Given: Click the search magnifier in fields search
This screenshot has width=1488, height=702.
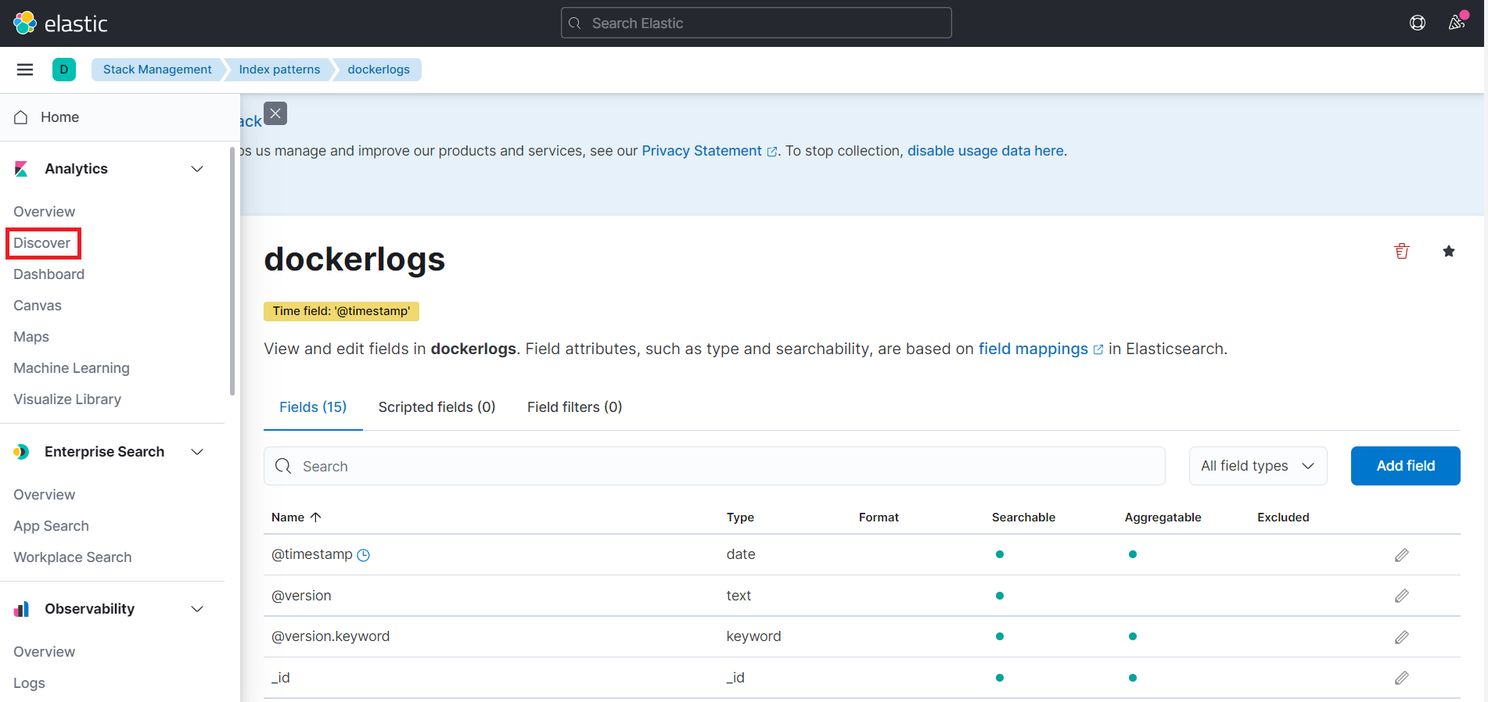Looking at the screenshot, I should point(283,466).
